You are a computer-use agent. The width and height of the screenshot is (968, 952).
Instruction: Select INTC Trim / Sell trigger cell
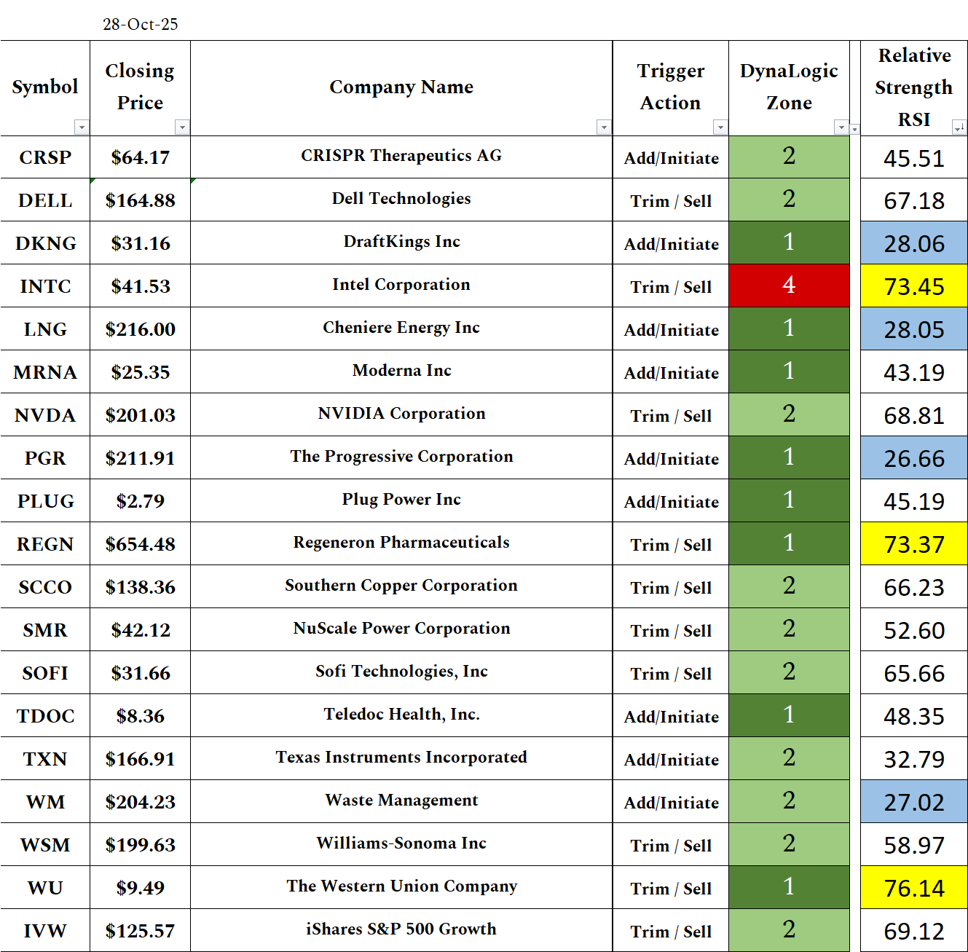[671, 286]
